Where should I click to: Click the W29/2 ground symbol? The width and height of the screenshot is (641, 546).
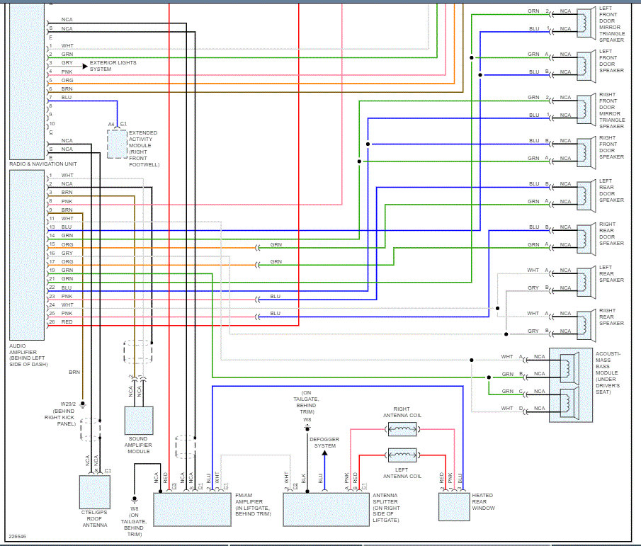pos(83,404)
